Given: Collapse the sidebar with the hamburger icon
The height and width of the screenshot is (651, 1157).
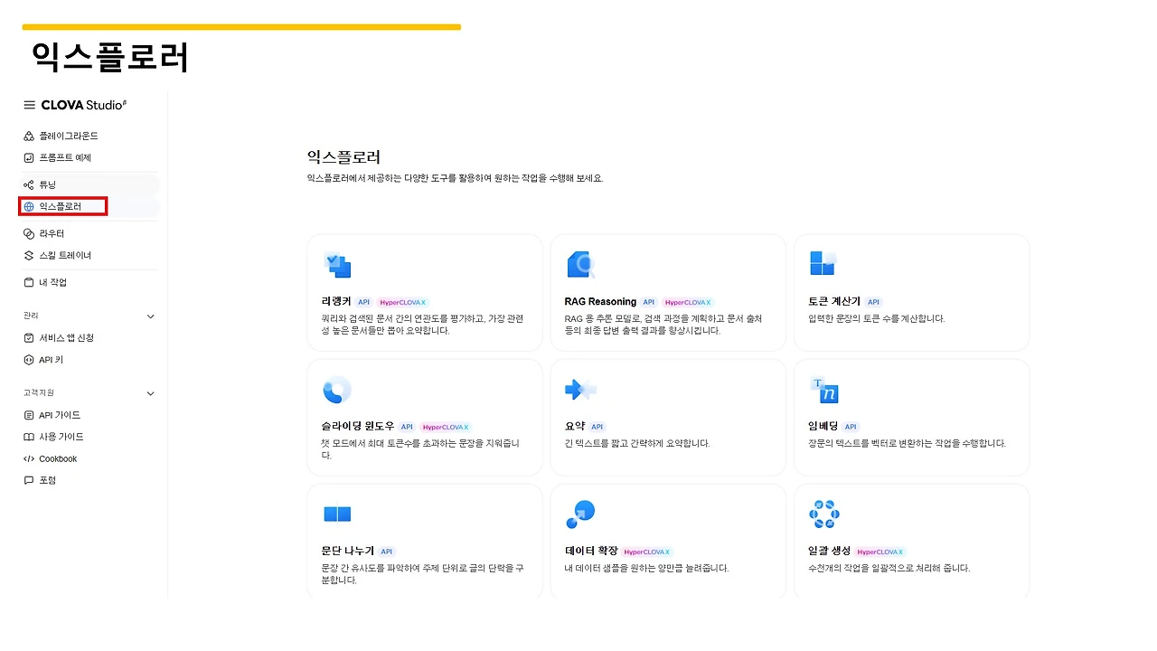Looking at the screenshot, I should click(x=28, y=104).
